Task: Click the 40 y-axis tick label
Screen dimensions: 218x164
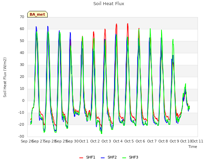Action: [x=22, y=53]
